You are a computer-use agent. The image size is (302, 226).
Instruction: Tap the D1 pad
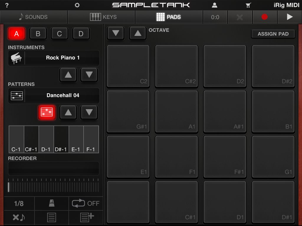(x=225, y=202)
